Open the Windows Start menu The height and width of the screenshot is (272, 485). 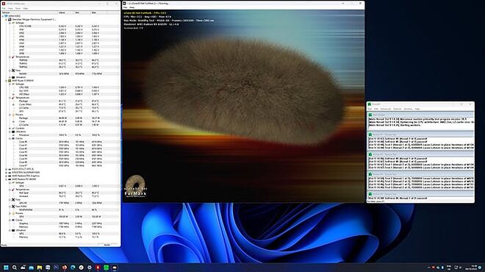pyautogui.click(x=6, y=268)
